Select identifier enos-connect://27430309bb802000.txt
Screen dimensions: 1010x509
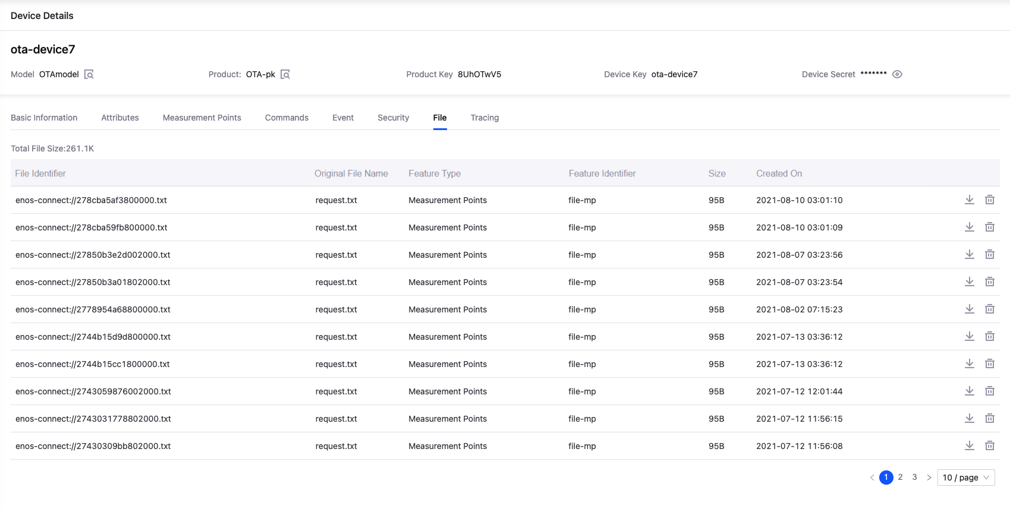coord(93,446)
